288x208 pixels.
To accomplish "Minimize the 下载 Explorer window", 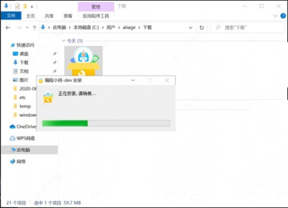I will 245,6.
